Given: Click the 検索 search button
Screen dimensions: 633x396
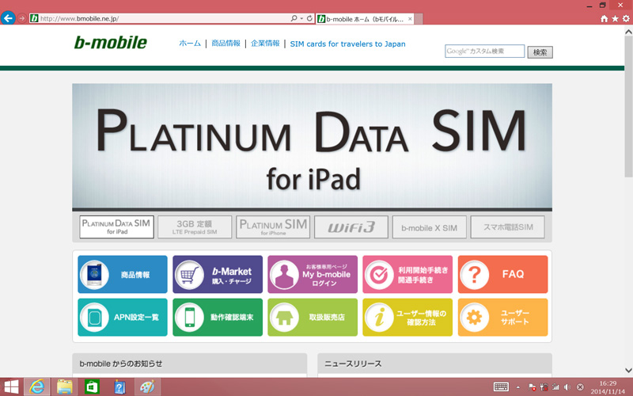Looking at the screenshot, I should (x=540, y=52).
